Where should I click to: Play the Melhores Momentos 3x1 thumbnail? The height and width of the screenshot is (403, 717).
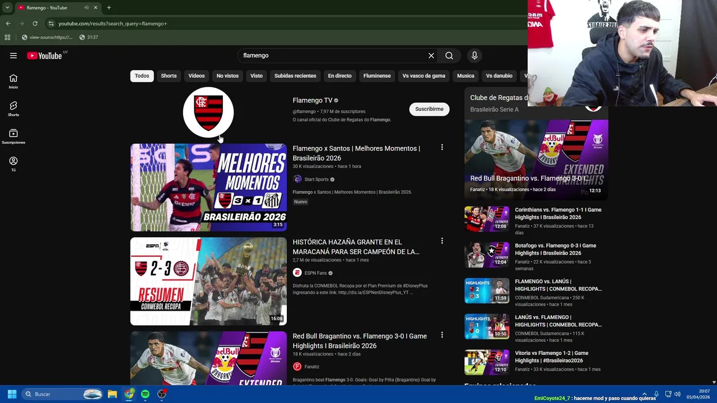[x=208, y=188]
